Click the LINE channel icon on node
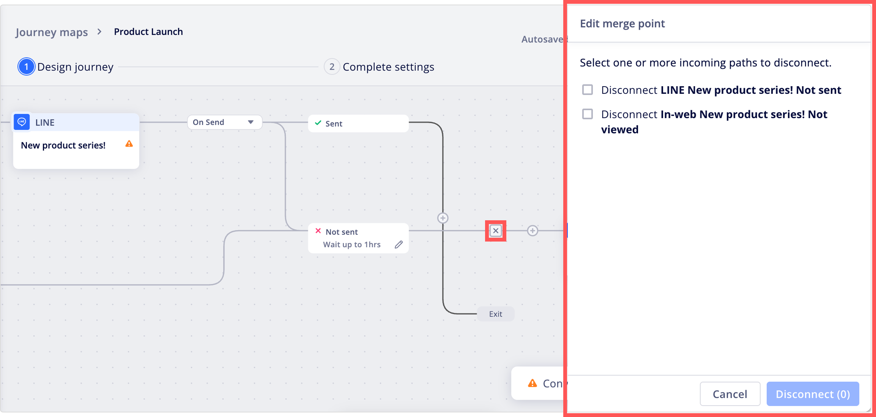 point(22,122)
